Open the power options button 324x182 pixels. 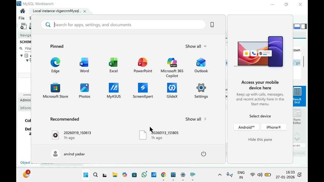(x=204, y=154)
